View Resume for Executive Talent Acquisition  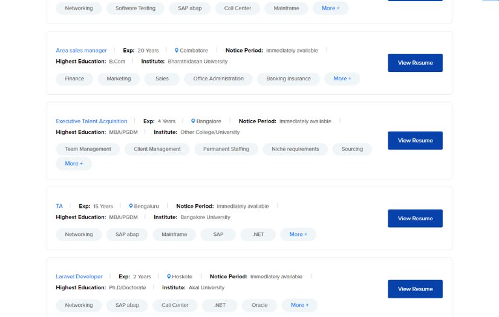[x=415, y=141]
